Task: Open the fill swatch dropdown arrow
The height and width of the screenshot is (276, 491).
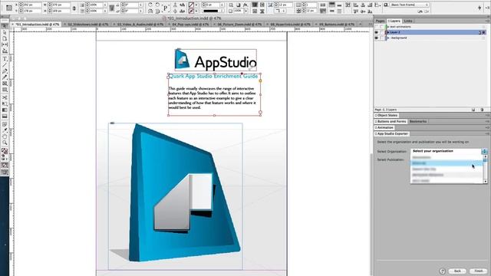Action: (x=196, y=5)
